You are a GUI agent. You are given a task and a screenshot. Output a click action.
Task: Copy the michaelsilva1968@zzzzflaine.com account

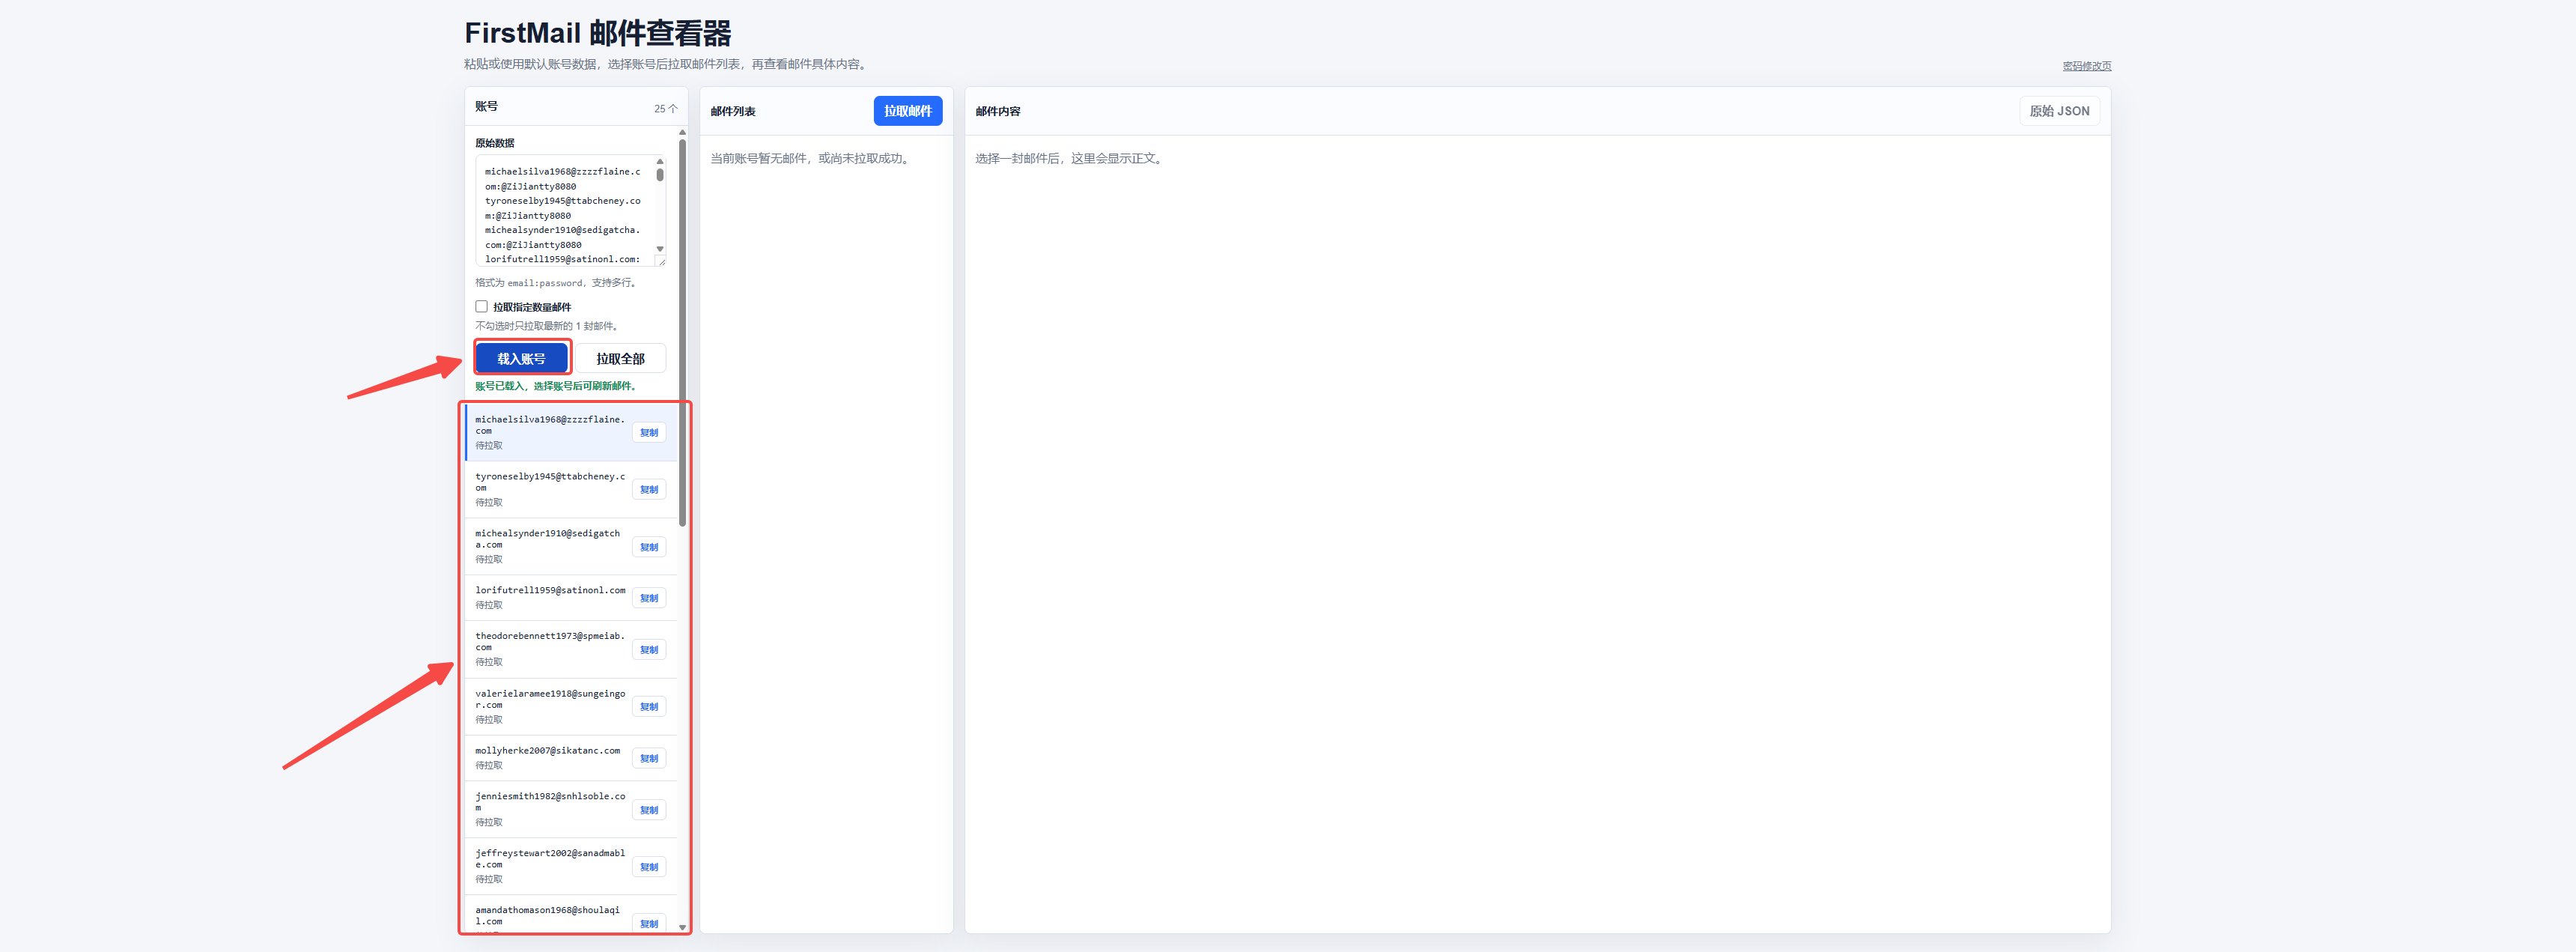pyautogui.click(x=649, y=433)
